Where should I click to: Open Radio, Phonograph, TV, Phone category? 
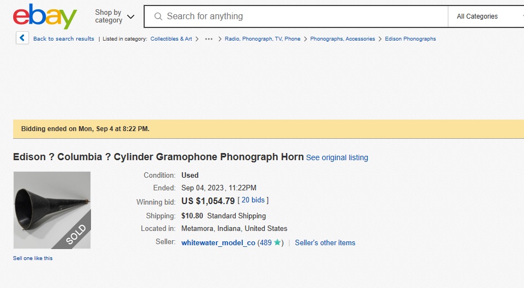263,39
